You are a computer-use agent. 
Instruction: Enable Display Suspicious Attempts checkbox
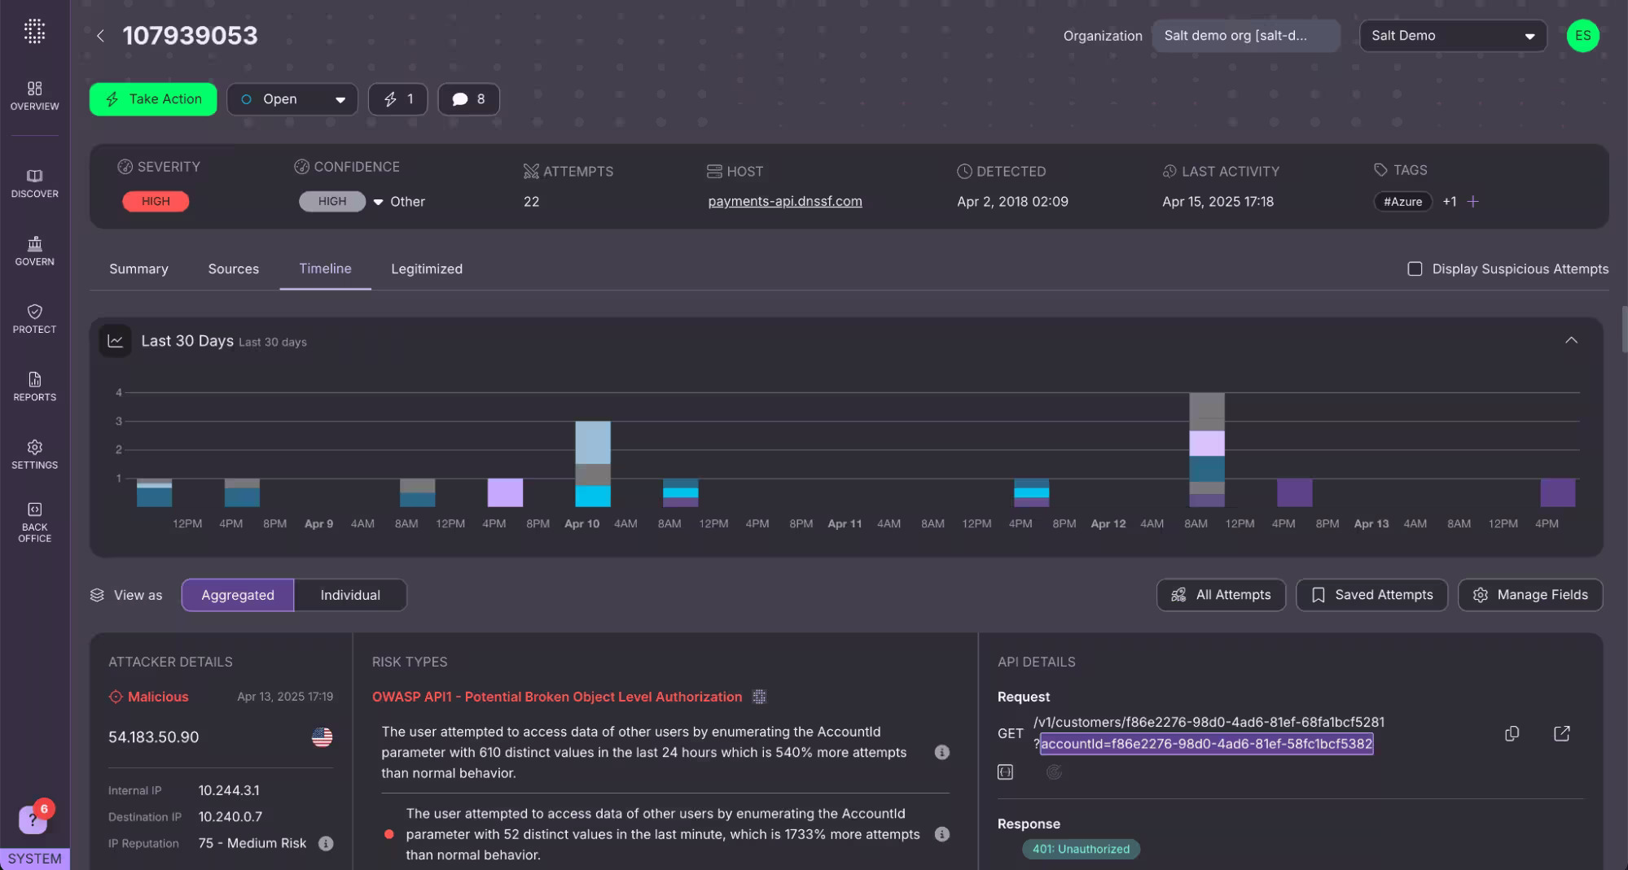click(1415, 269)
